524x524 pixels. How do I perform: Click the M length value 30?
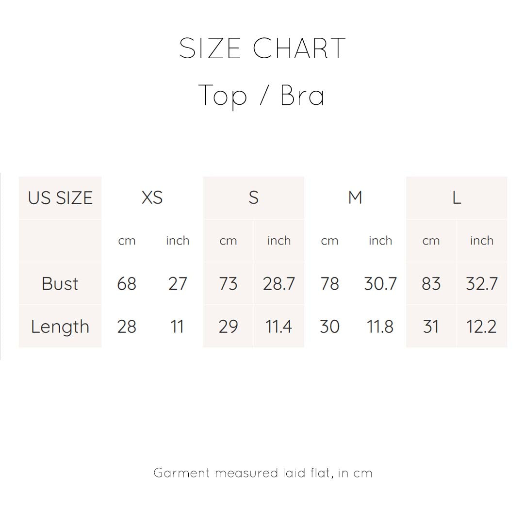(329, 327)
